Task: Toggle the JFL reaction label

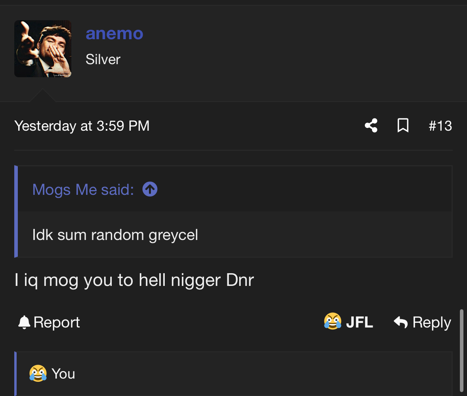Action: [x=359, y=322]
